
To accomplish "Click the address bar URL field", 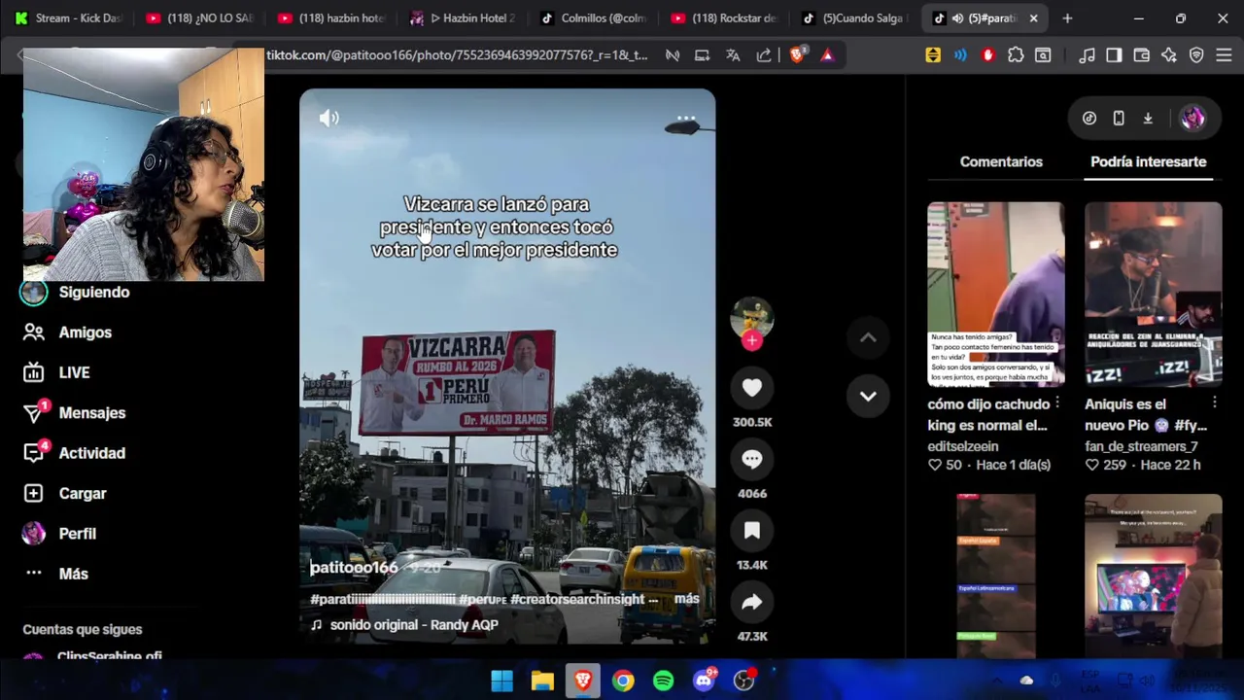I will 457,55.
